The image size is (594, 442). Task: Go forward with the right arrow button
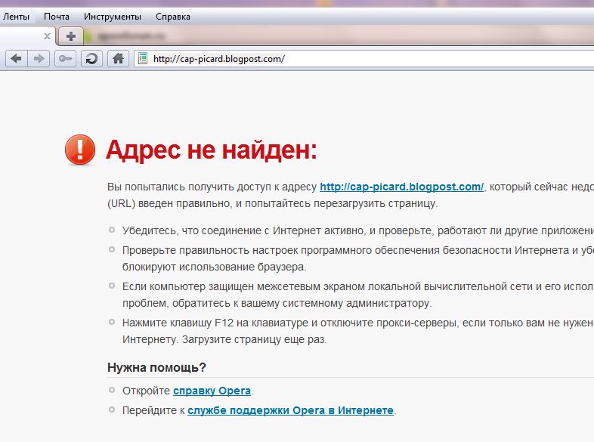coord(39,59)
